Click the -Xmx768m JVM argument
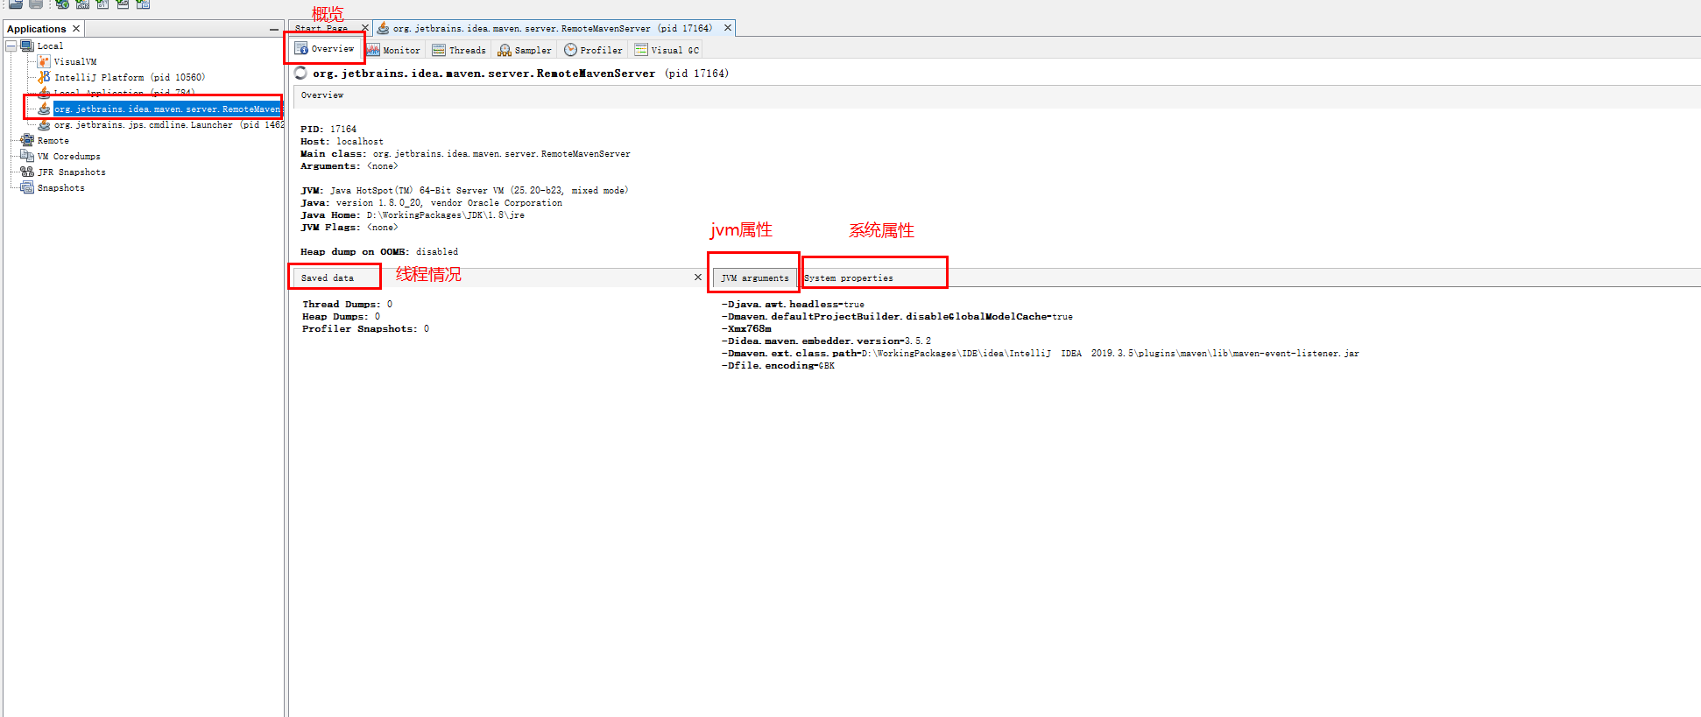 pyautogui.click(x=746, y=328)
